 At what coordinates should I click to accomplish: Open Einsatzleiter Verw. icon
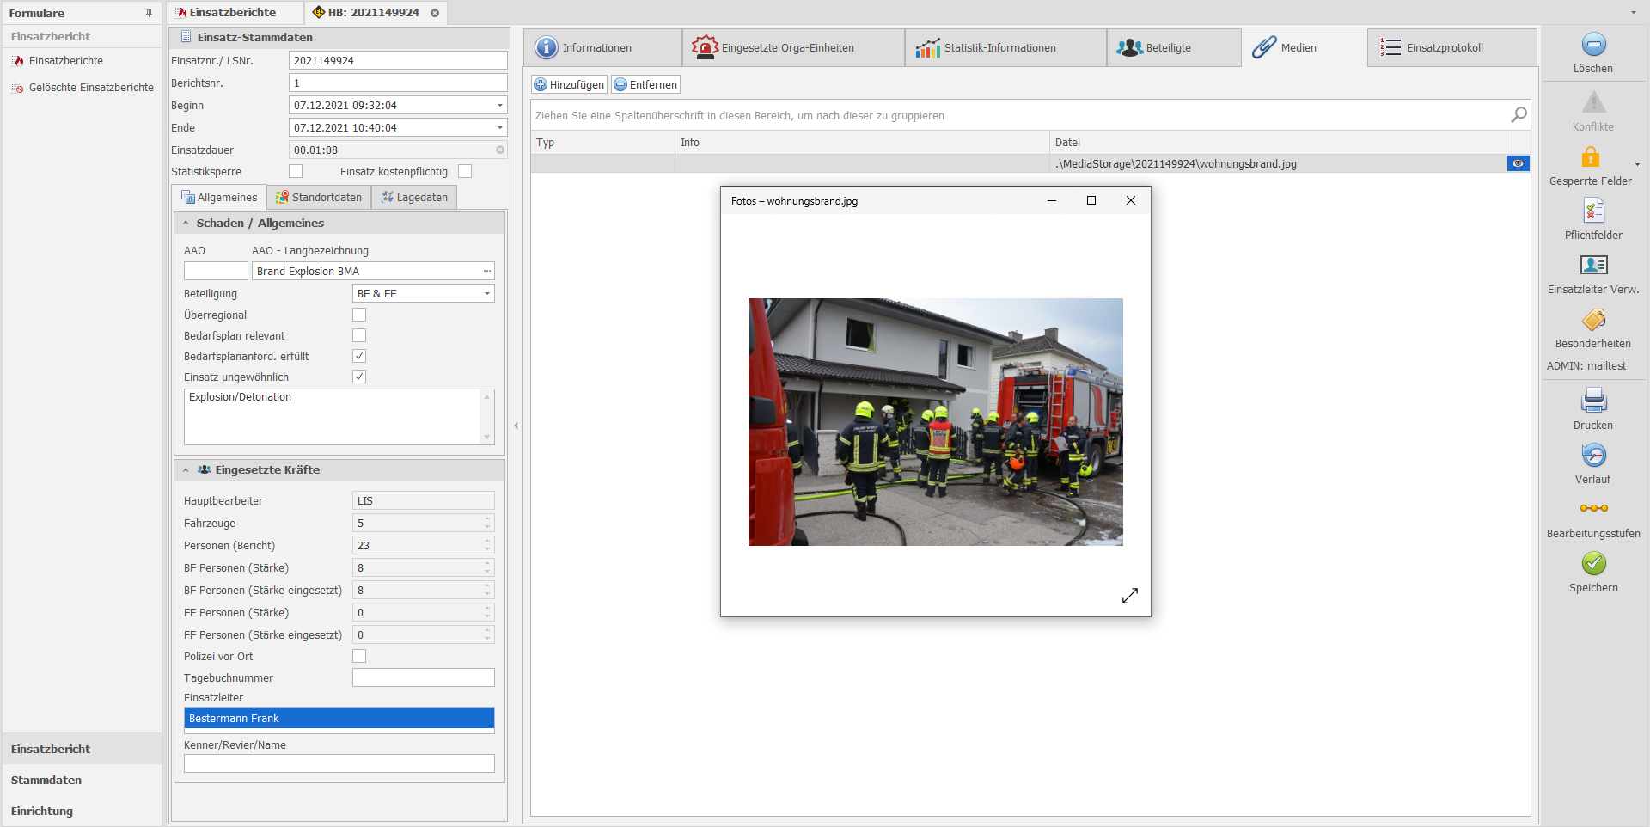(1592, 265)
